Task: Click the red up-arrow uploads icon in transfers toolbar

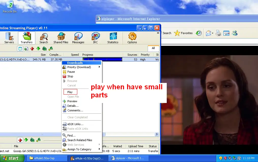Action: tap(32, 49)
